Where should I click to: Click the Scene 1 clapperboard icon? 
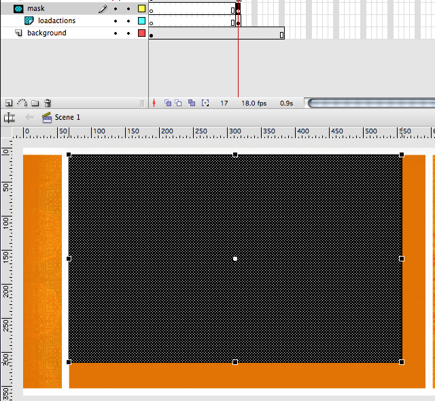point(47,118)
